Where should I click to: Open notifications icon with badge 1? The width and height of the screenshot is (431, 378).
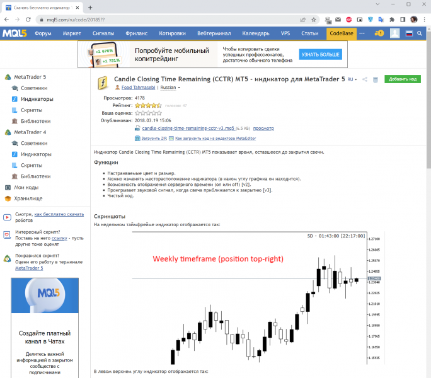point(379,33)
